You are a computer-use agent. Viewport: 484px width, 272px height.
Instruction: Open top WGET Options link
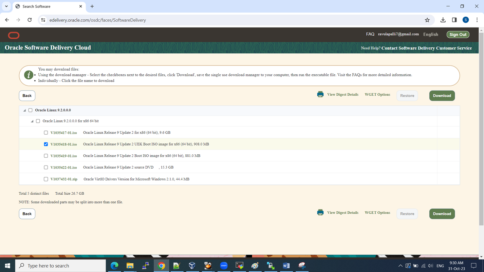pyautogui.click(x=377, y=95)
